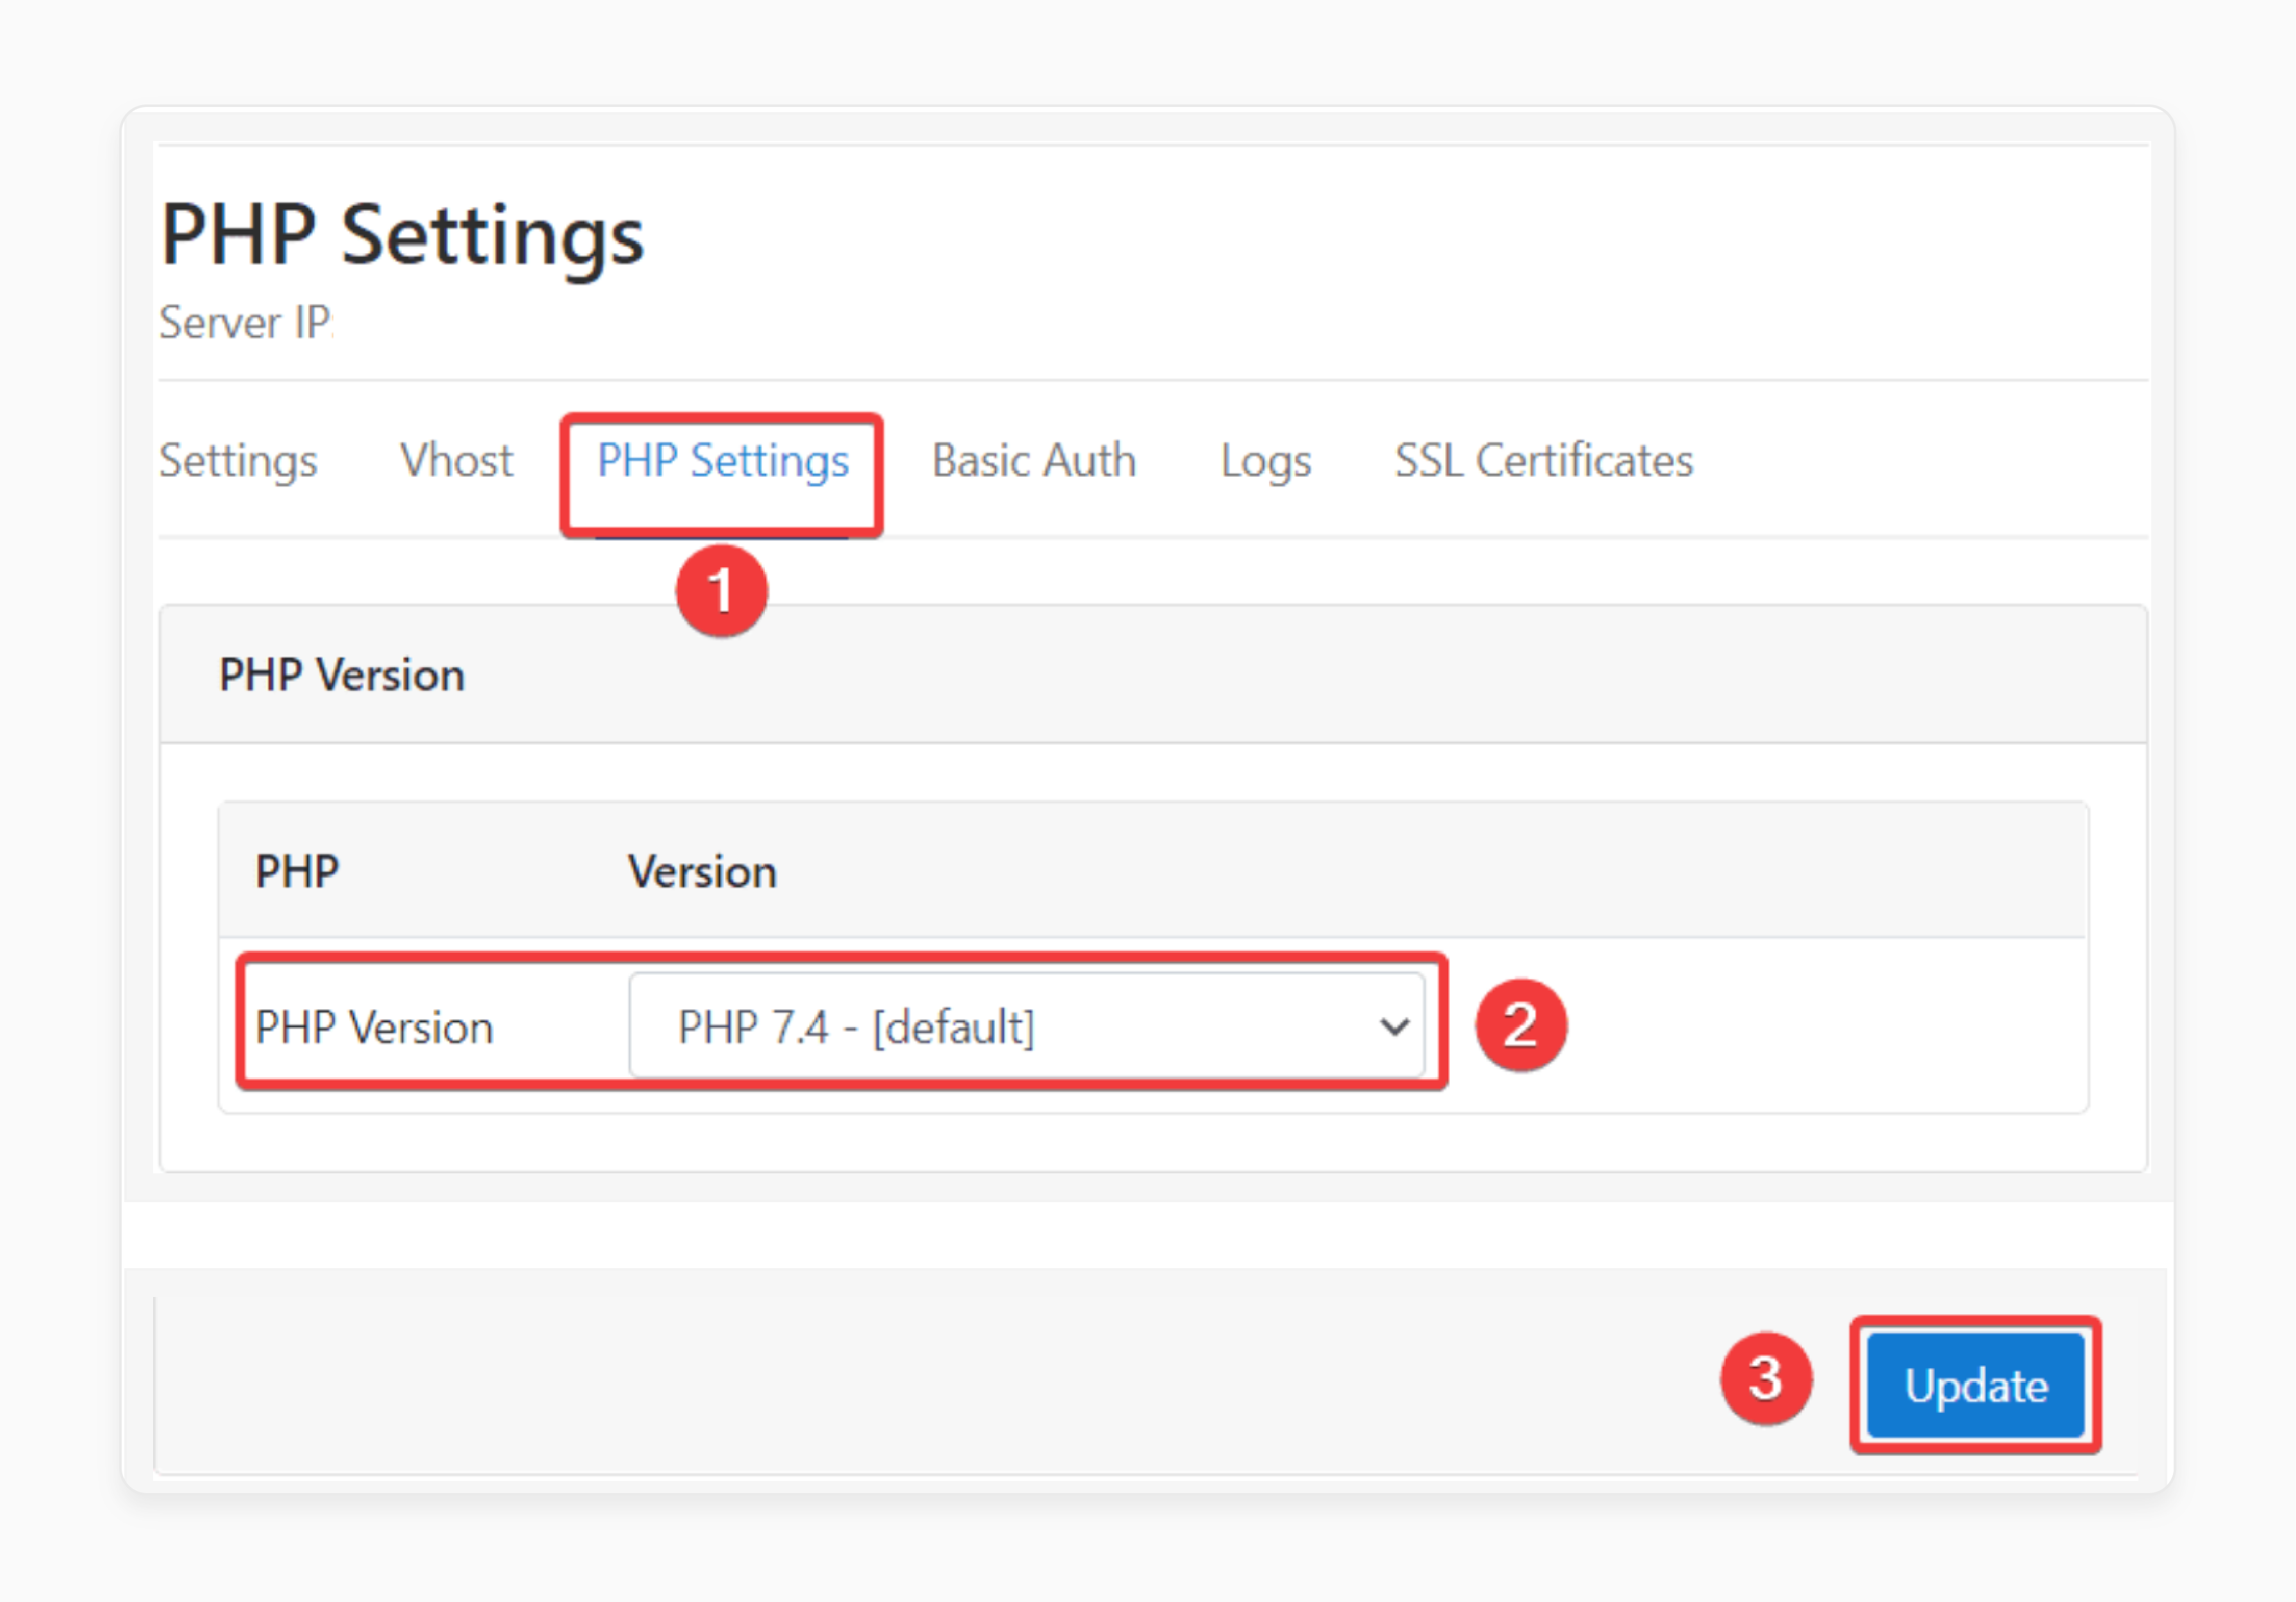The height and width of the screenshot is (1602, 2296).
Task: Open the PHP 7.4 version dropdown
Action: click(1027, 1025)
